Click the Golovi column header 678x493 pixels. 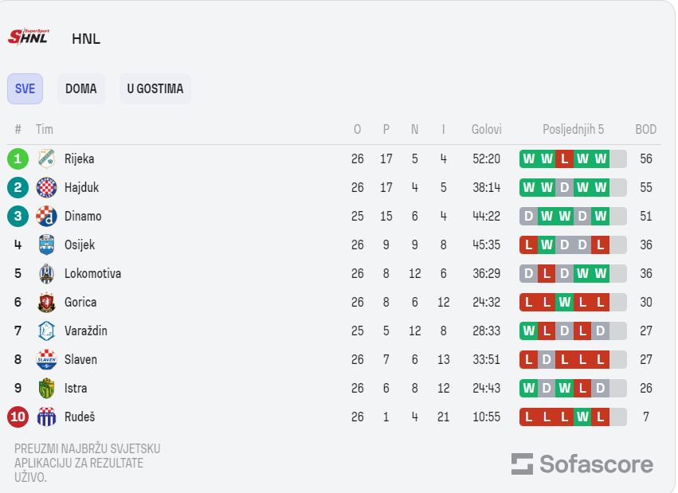487,129
